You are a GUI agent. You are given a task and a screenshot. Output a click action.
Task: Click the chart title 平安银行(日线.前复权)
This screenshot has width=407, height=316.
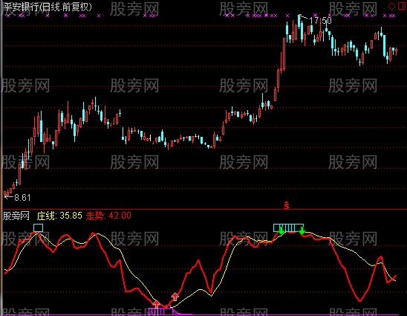(x=48, y=7)
